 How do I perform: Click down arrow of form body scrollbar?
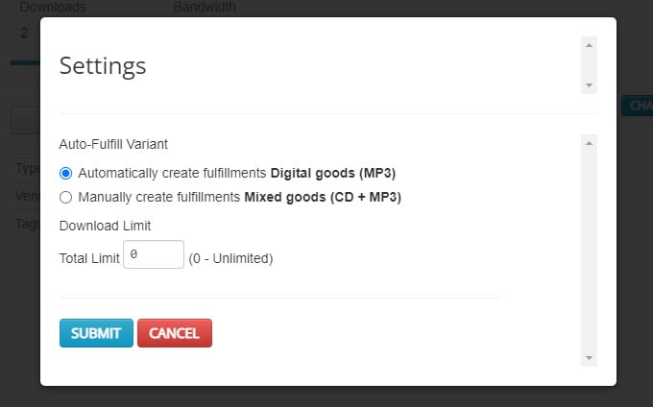590,358
